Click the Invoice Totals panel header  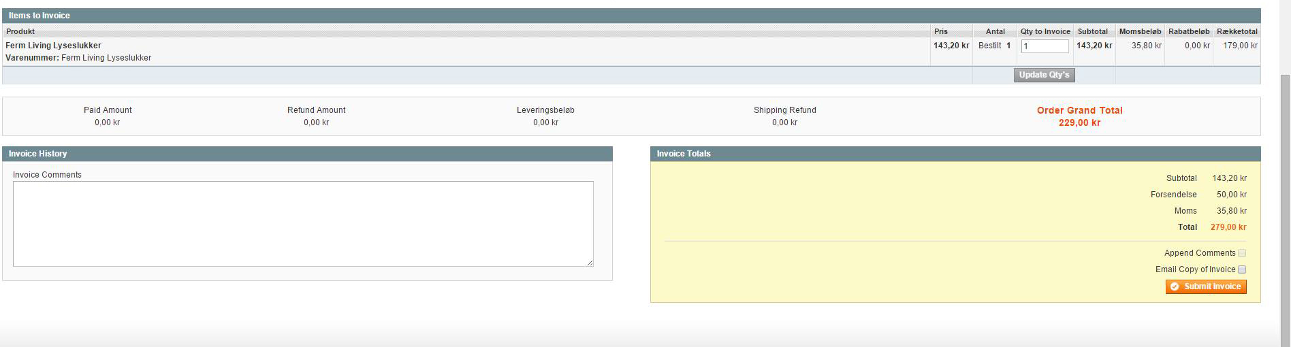684,154
